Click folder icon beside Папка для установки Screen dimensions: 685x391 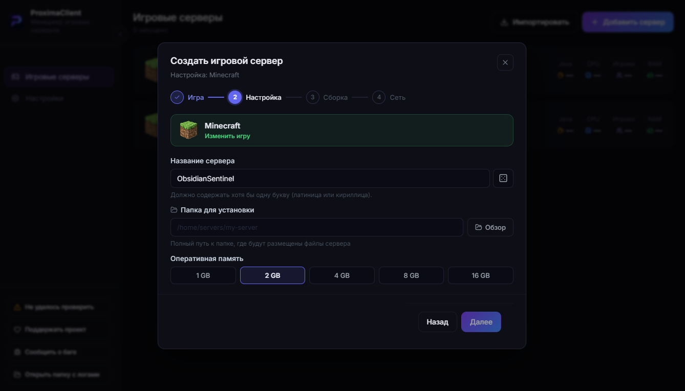coord(174,210)
